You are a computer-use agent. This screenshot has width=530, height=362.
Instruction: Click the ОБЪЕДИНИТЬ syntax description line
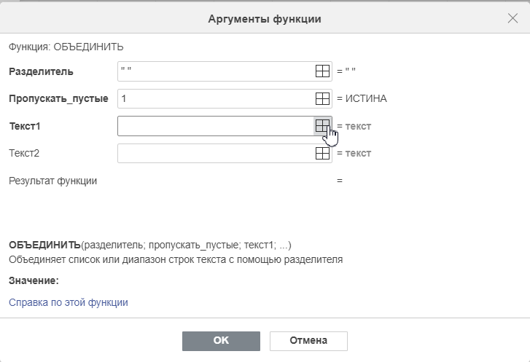pos(150,245)
